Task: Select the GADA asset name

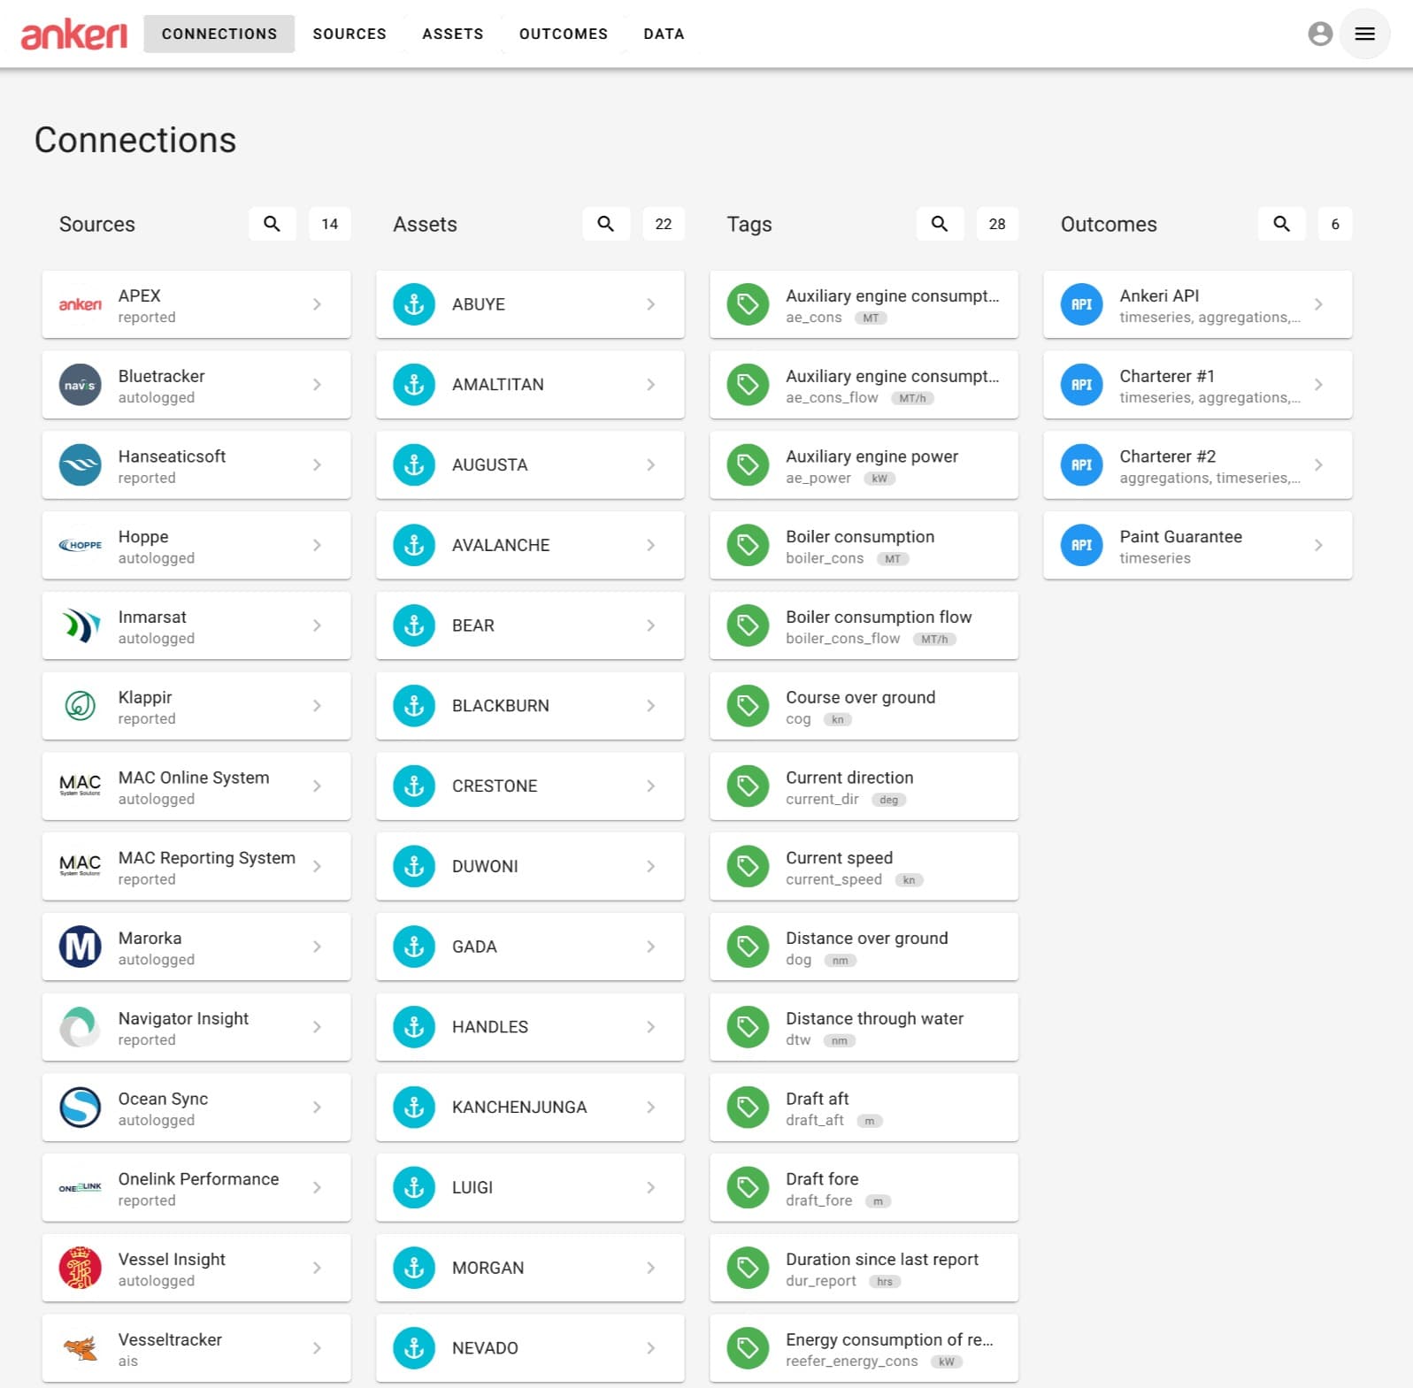Action: (474, 947)
